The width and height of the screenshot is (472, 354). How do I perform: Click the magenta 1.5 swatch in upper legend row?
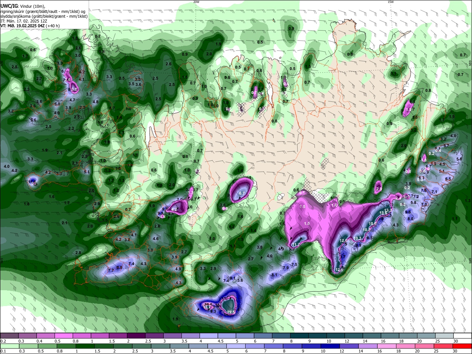coord(118,336)
